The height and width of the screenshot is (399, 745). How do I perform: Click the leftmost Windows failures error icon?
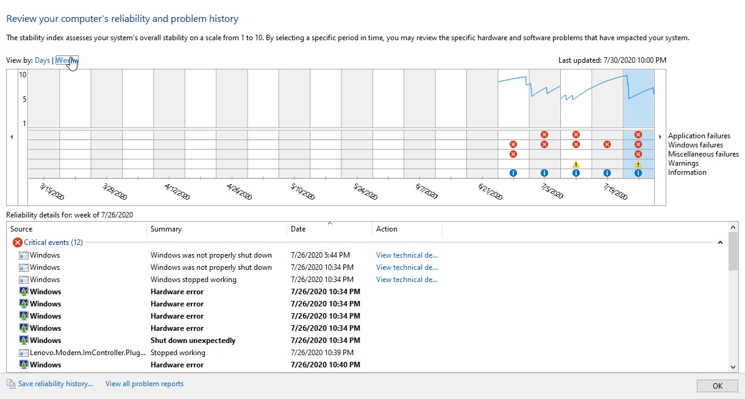coord(513,144)
